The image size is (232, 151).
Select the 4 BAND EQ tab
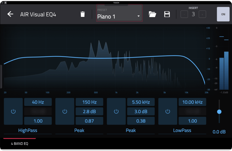click(x=20, y=144)
